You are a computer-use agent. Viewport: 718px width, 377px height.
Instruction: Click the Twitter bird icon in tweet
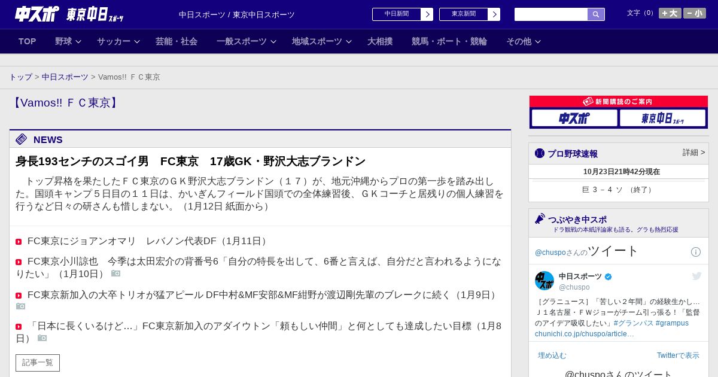coord(696,276)
